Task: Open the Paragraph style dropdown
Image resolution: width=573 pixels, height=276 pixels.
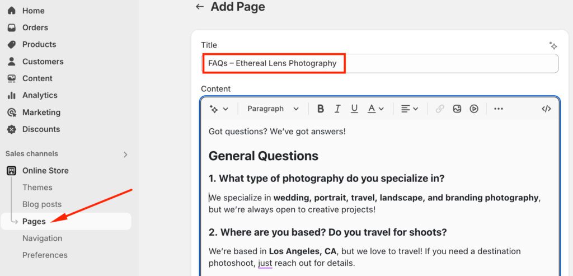Action: pos(273,109)
